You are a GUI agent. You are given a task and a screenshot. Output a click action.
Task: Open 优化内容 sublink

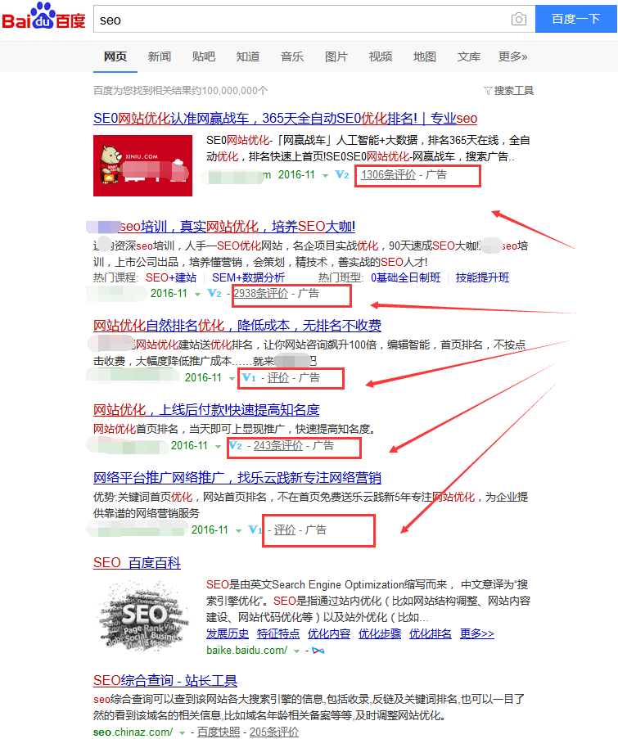[x=329, y=634]
